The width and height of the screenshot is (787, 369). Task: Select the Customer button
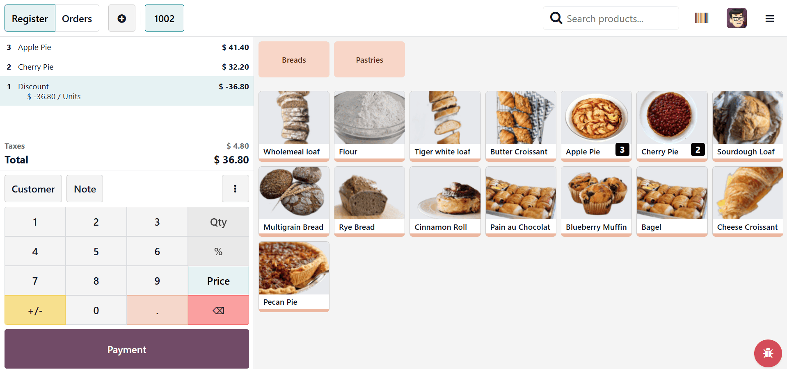coord(33,189)
